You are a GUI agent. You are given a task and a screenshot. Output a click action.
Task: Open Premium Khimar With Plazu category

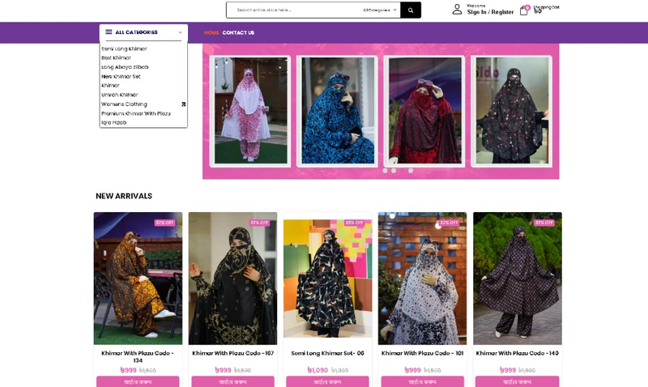tap(136, 113)
